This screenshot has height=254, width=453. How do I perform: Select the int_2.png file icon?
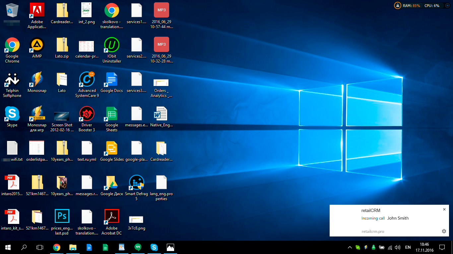pos(87,13)
